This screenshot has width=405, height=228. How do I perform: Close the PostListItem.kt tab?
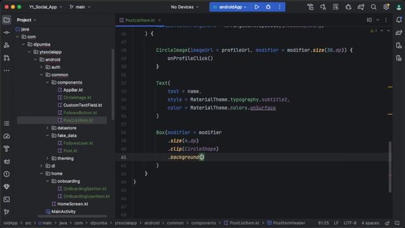[x=159, y=20]
